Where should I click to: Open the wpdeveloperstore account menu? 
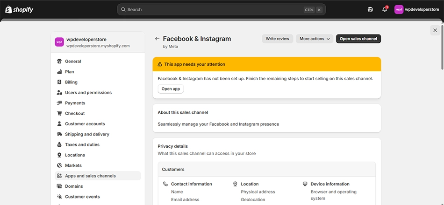tap(417, 10)
